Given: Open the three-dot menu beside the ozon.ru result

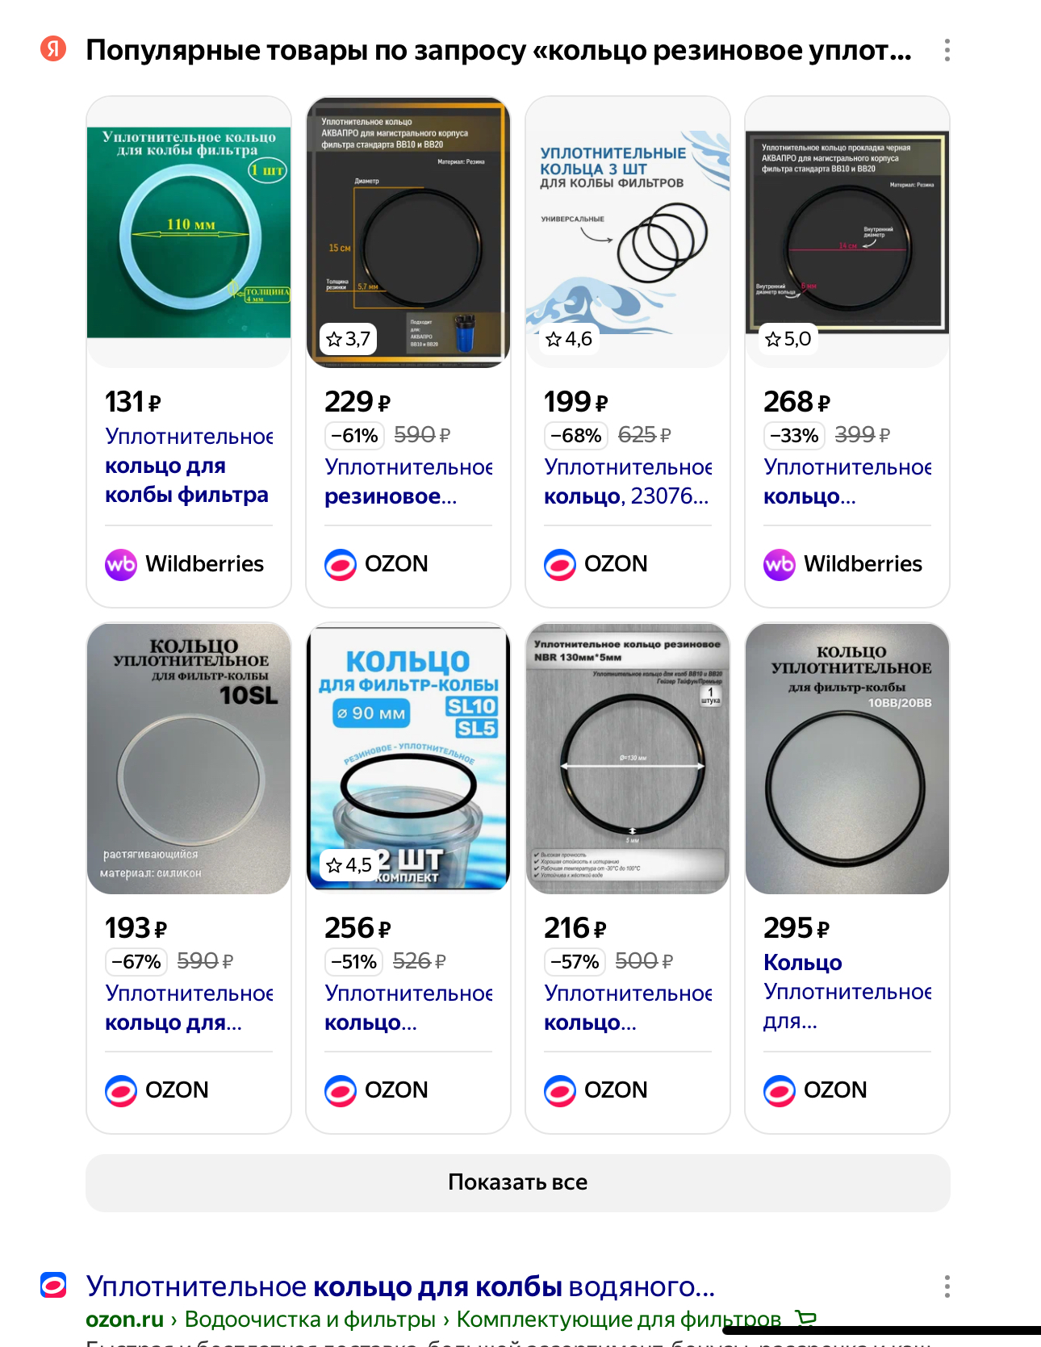Looking at the screenshot, I should coord(947,1286).
